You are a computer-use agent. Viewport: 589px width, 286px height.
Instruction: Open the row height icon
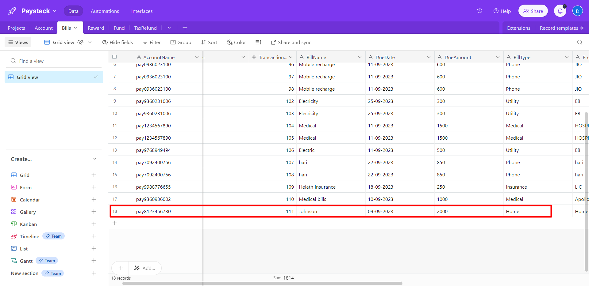pyautogui.click(x=258, y=42)
